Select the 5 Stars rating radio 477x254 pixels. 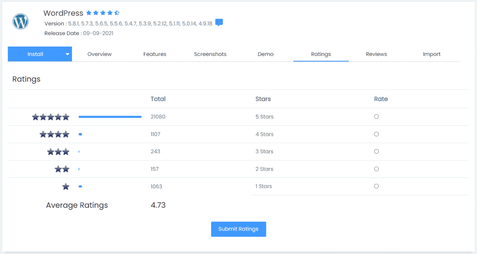coord(376,117)
